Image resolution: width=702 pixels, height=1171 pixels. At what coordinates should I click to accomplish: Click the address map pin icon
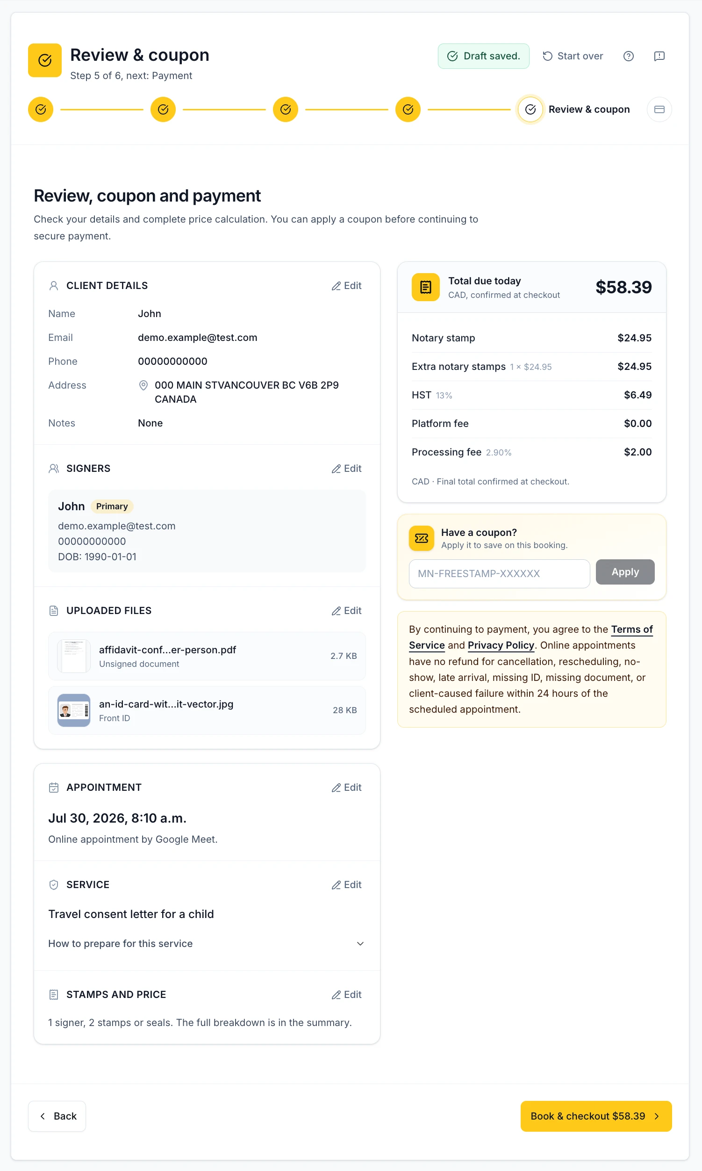(143, 385)
